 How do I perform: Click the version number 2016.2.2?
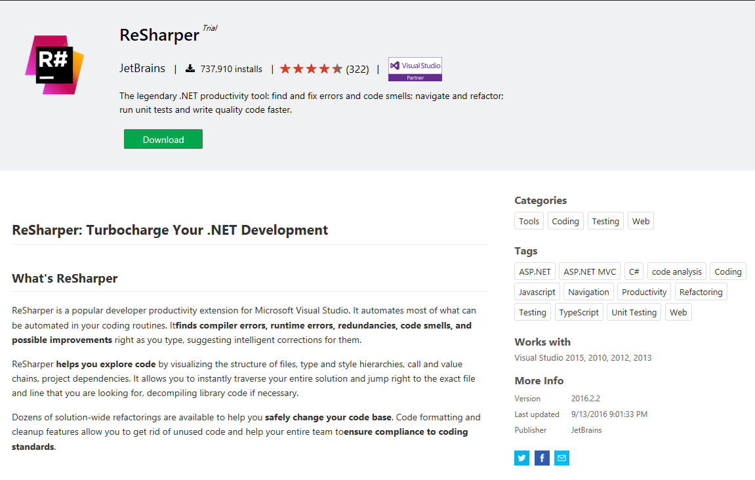pyautogui.click(x=586, y=398)
